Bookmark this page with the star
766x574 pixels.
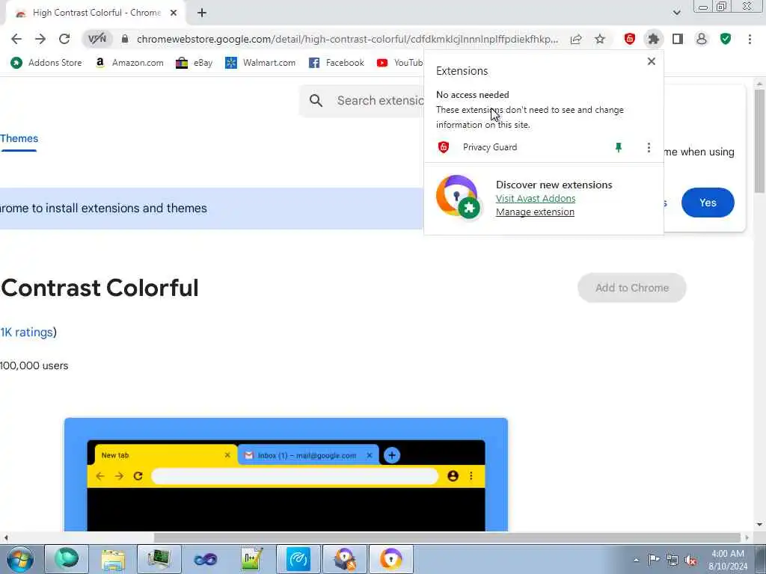pyautogui.click(x=600, y=39)
